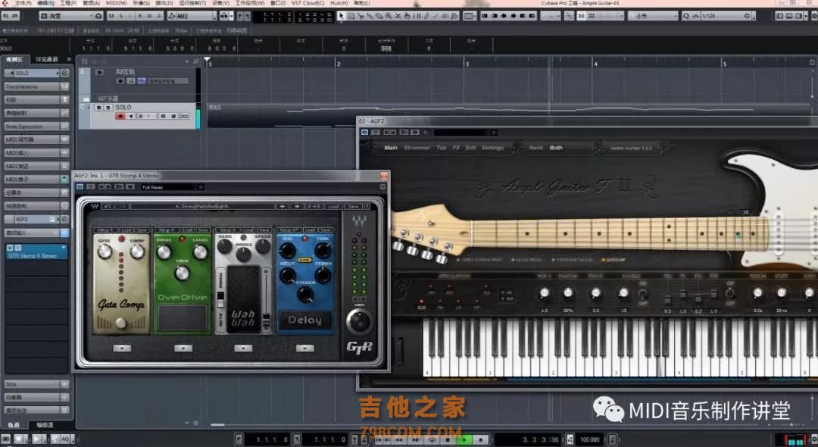
Task: Open pedal selector below Gate Comp
Action: 122,348
